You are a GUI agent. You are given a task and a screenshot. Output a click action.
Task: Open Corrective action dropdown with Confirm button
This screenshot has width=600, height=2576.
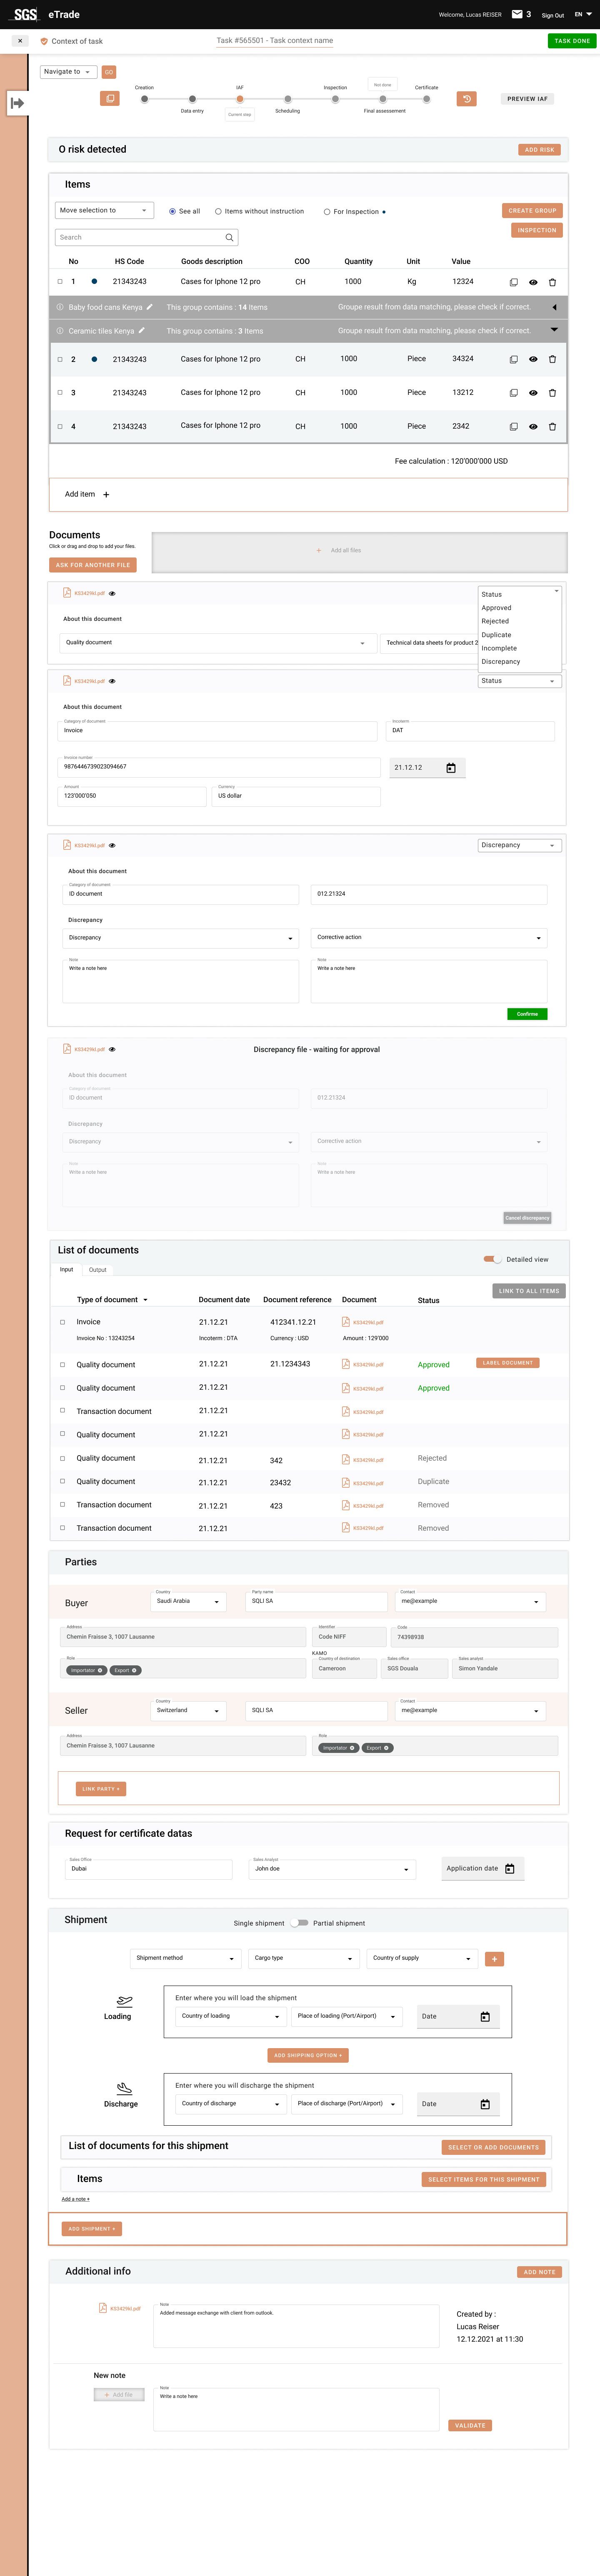click(x=429, y=938)
